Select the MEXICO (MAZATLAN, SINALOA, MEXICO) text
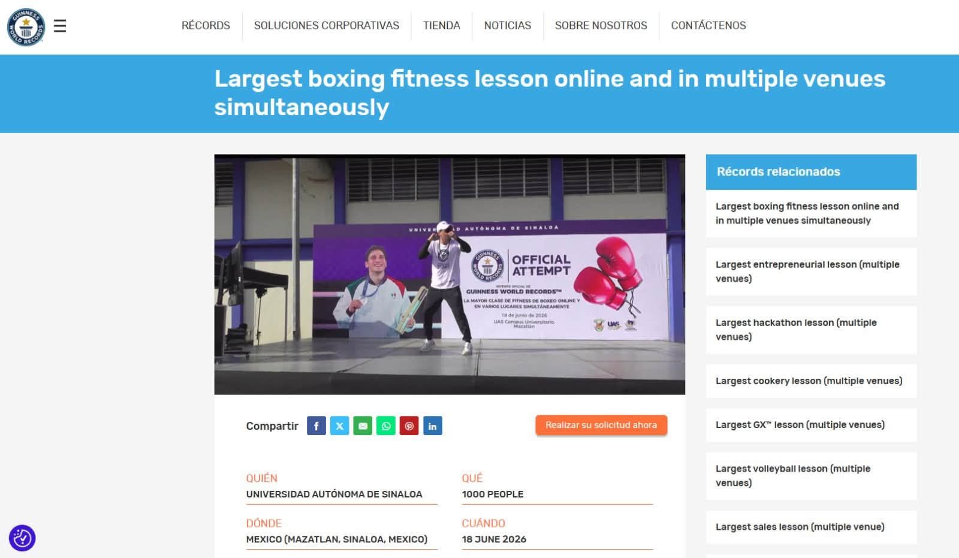 [337, 539]
